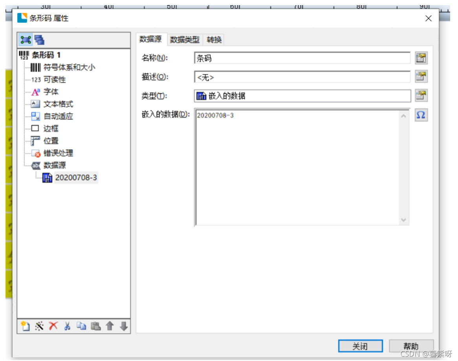
Task: Click the text area scroll down arrow
Action: 404,220
